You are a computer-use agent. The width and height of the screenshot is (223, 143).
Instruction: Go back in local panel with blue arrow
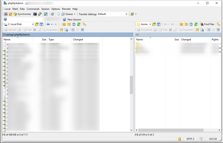coord(48,24)
